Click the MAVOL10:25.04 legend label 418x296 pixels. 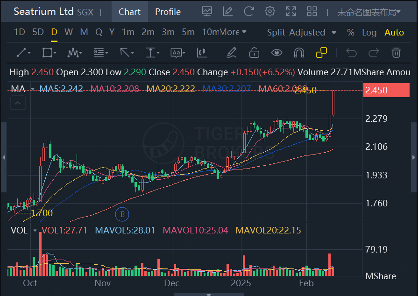(195, 230)
